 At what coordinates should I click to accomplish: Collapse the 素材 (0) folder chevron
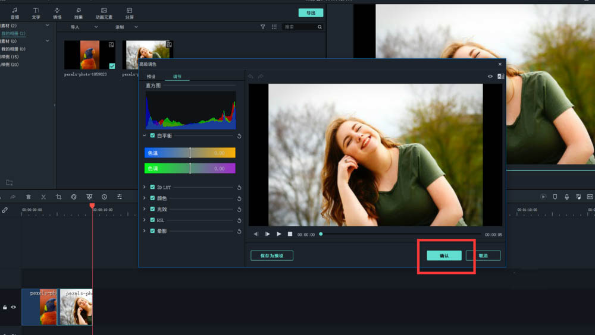point(48,40)
